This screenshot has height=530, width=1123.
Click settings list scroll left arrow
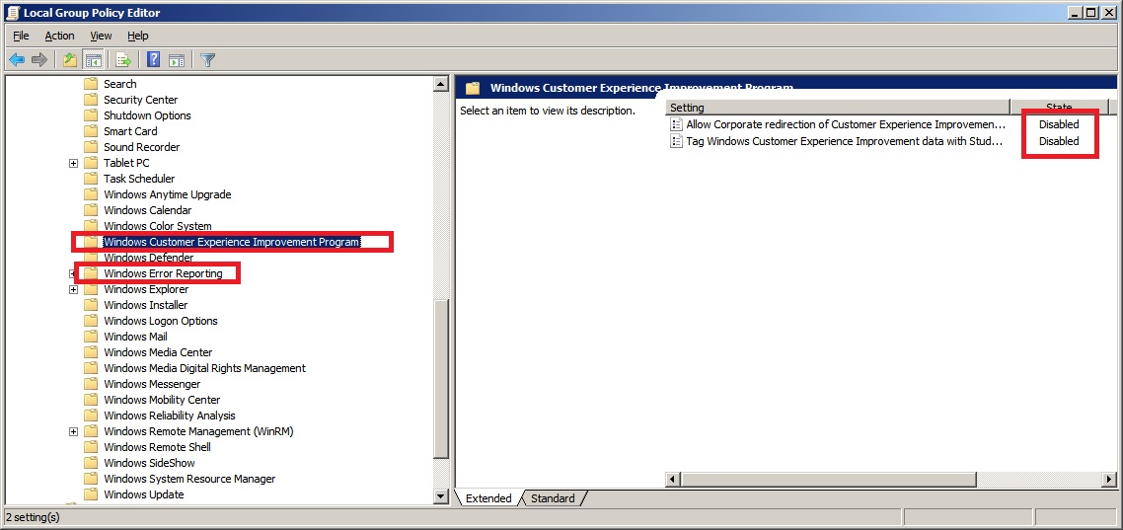(672, 479)
